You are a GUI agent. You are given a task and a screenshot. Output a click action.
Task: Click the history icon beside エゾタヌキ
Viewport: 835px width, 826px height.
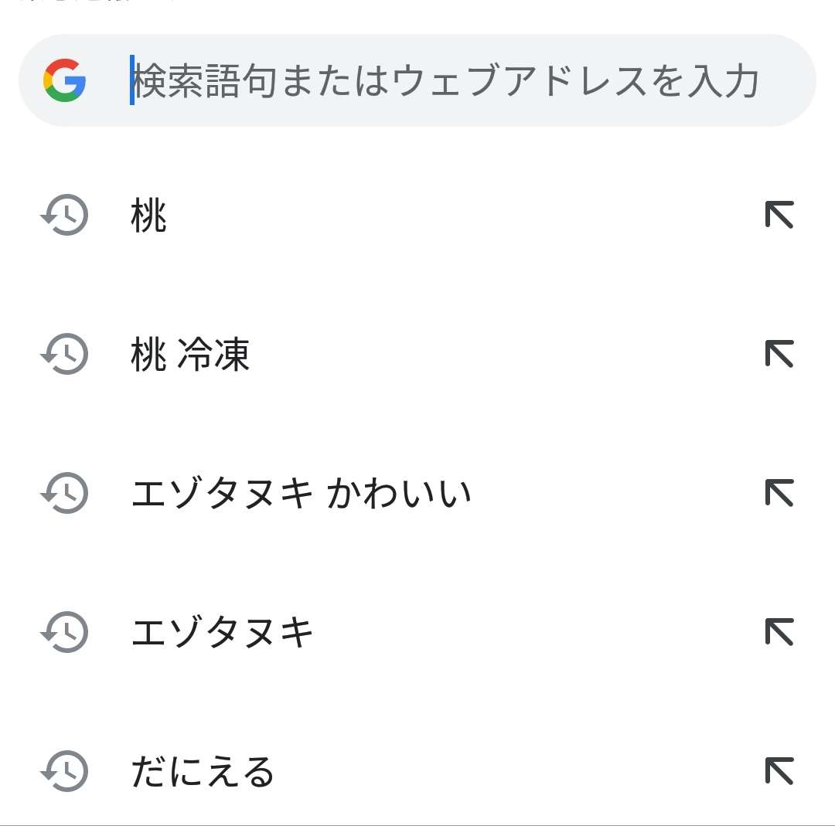[64, 631]
